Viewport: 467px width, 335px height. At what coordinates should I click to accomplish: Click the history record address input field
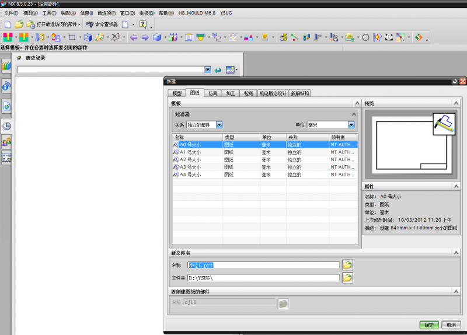111,69
